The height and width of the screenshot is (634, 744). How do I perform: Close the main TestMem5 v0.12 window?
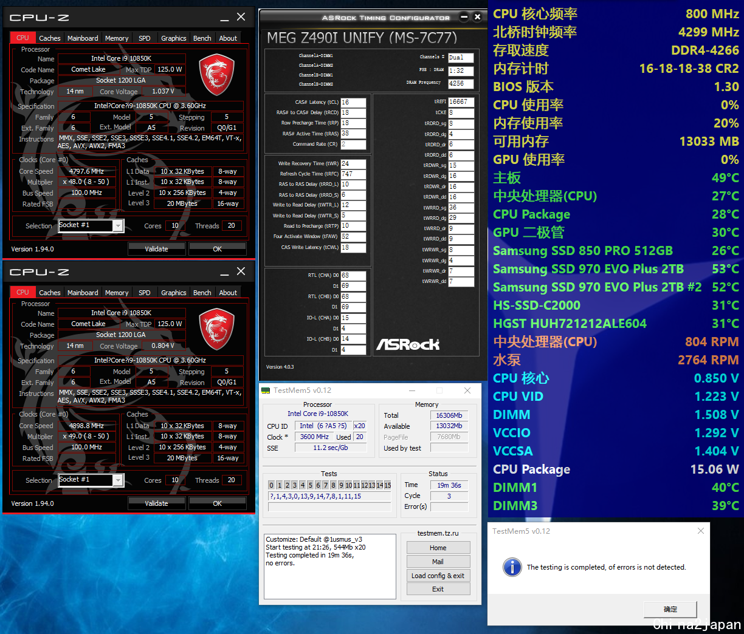click(467, 390)
